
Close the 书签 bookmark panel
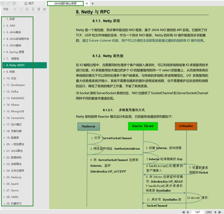point(44,9)
